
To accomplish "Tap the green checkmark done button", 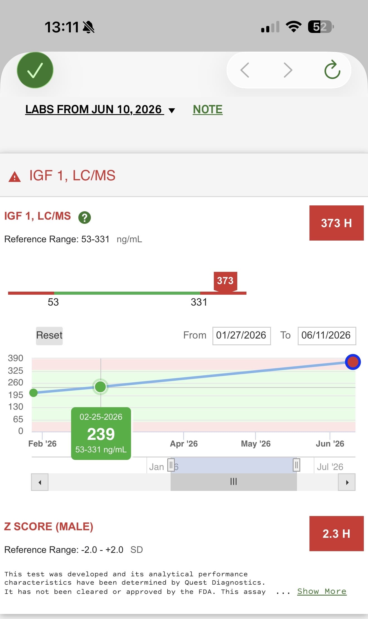I will [x=35, y=70].
